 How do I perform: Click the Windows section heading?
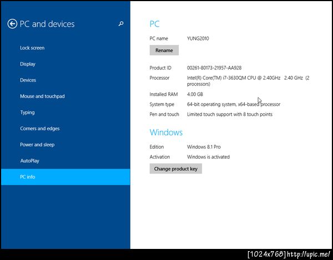[x=166, y=132]
